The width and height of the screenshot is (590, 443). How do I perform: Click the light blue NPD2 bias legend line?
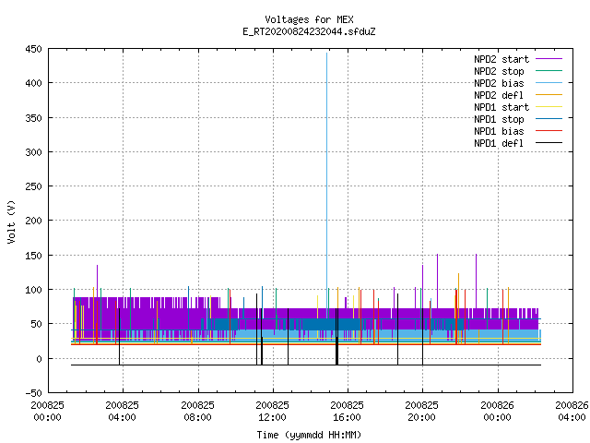coord(549,83)
